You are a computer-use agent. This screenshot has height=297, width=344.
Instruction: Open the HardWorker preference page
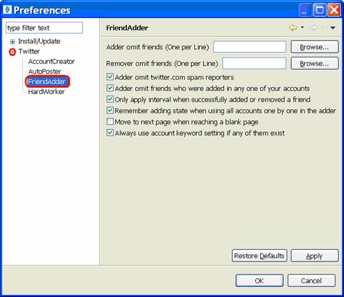click(x=46, y=92)
